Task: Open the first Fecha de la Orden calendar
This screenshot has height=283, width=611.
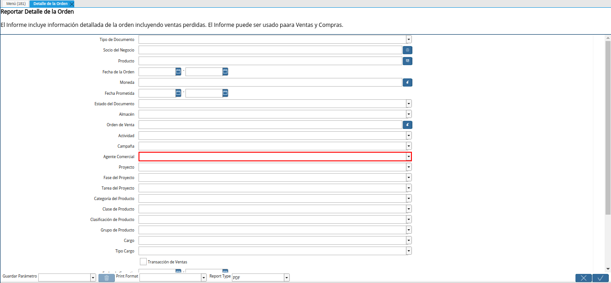Action: [x=178, y=72]
